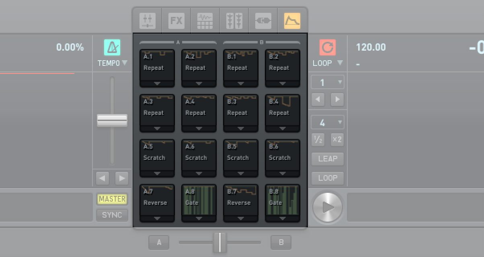The width and height of the screenshot is (484, 257).
Task: Toggle the MASTER button
Action: tap(112, 199)
